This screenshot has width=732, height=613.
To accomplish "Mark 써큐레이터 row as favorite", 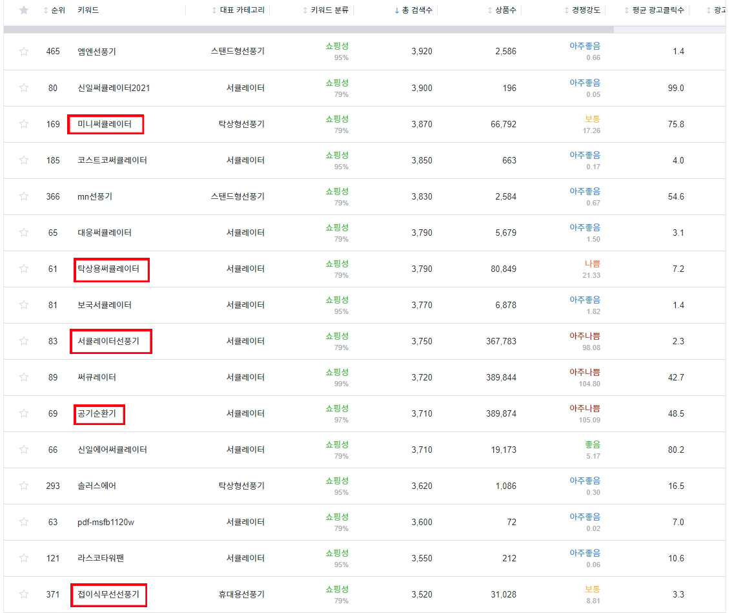I will [x=24, y=377].
